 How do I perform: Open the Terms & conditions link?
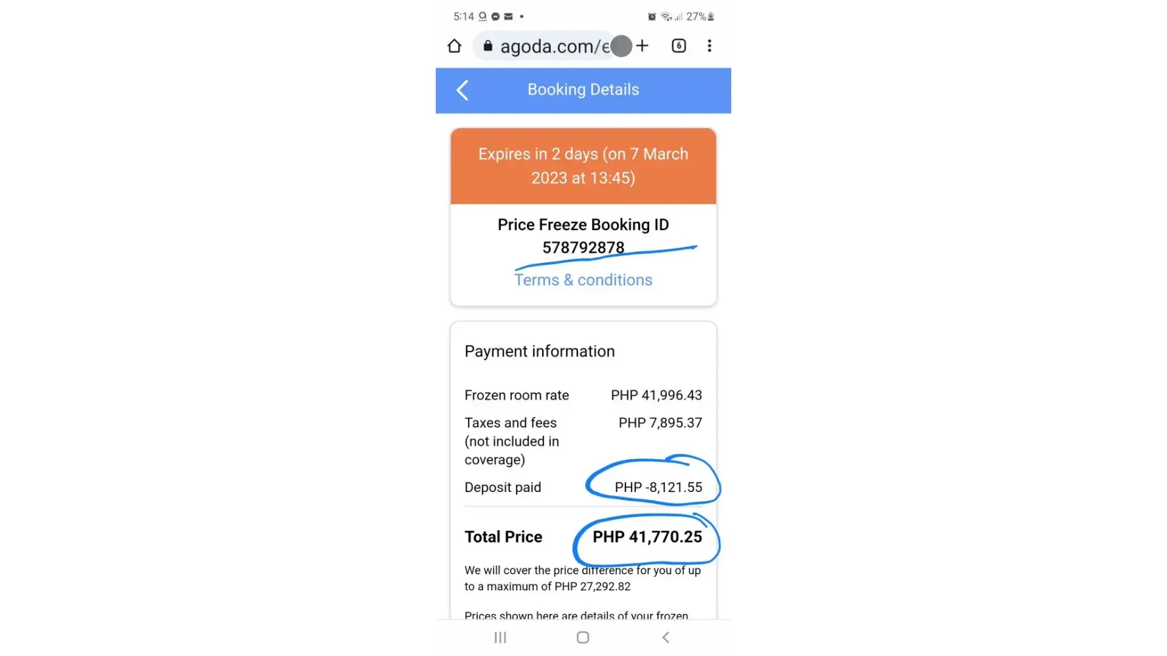click(583, 280)
